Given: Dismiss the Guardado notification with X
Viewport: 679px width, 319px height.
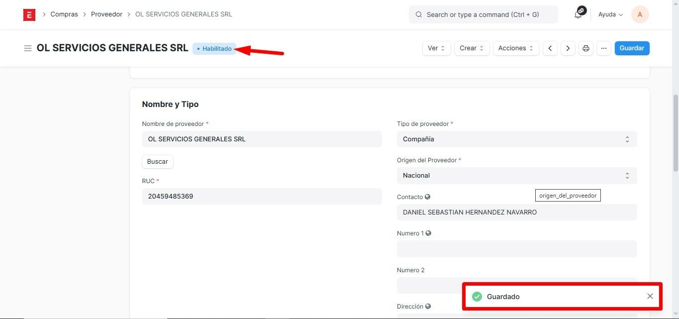Looking at the screenshot, I should tap(650, 296).
